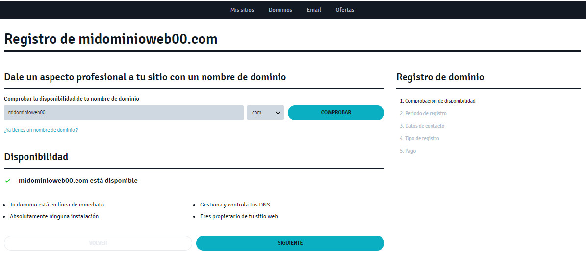Screen dimensions: 586x258
Task: Select step '1. Comprobación de disponibilidad'
Action: coord(437,101)
